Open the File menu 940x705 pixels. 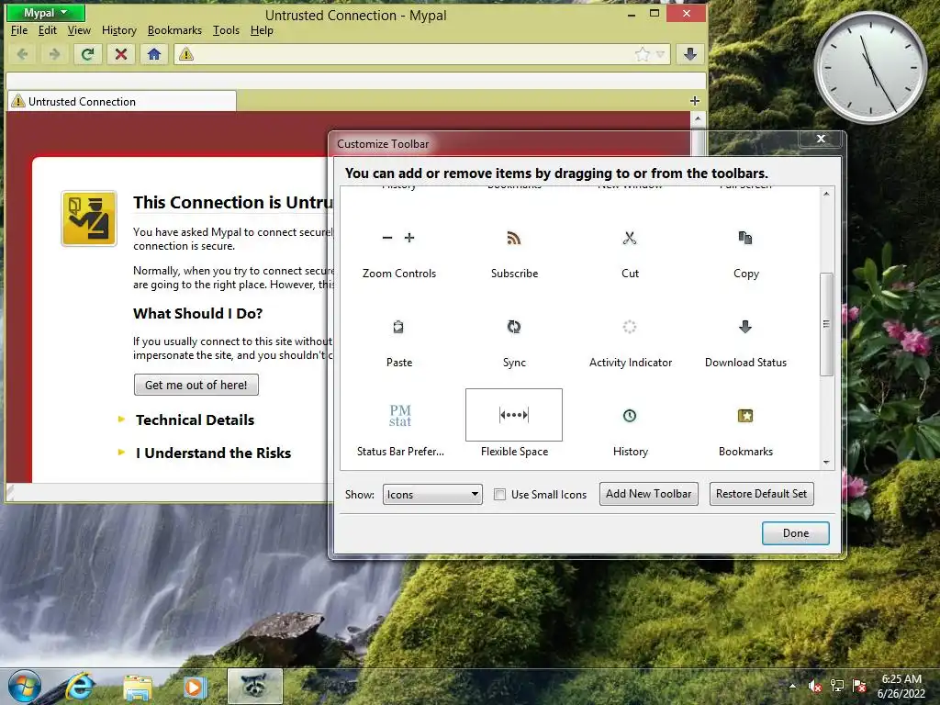[x=19, y=30]
